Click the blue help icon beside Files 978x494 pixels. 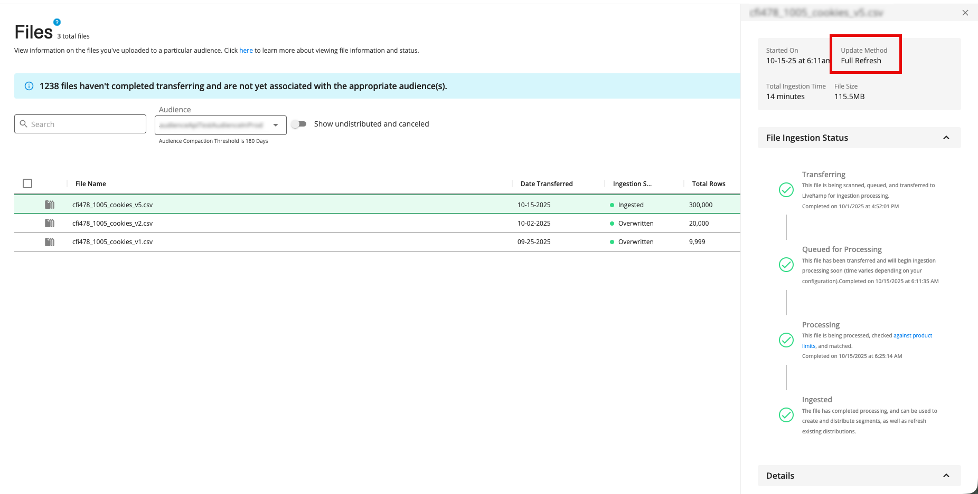click(x=57, y=22)
